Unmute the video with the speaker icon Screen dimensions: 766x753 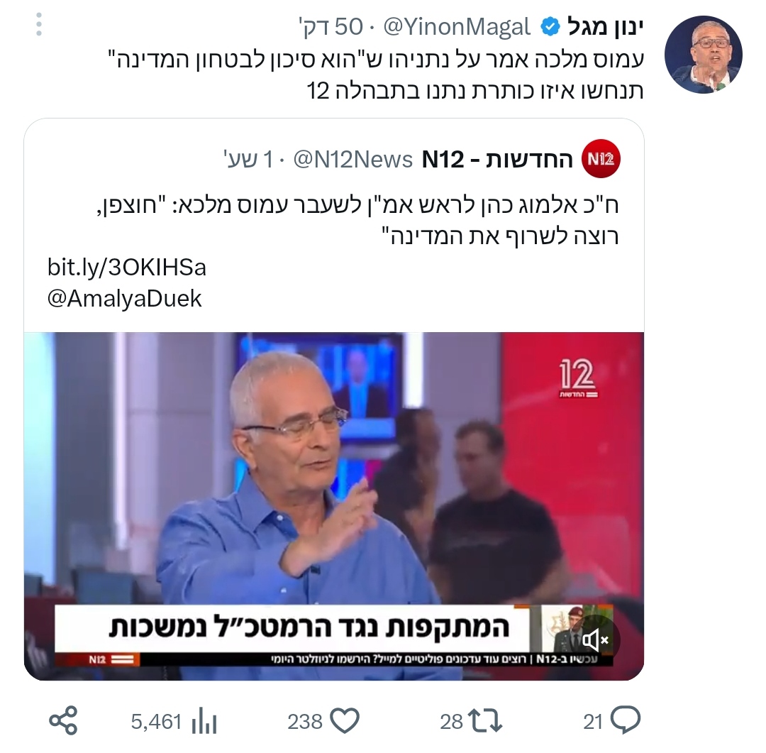coord(595,639)
